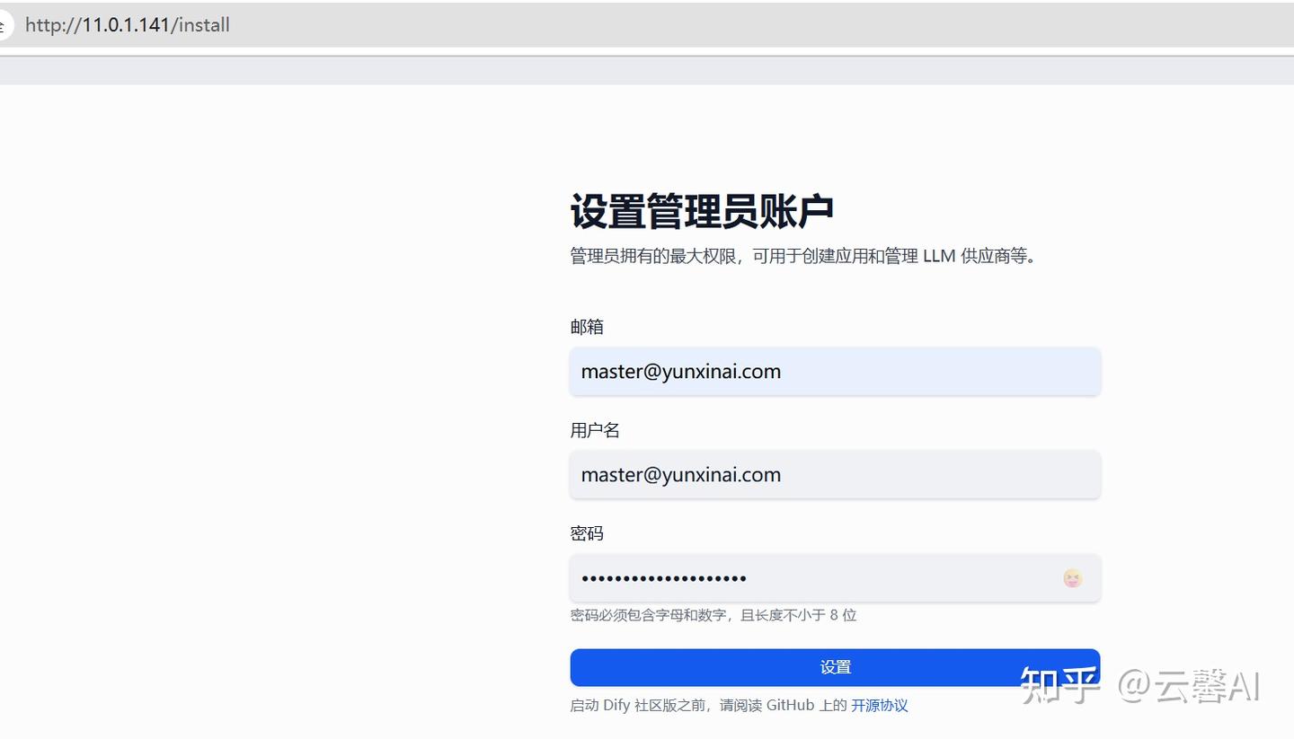Open the 开源协议 link
The height and width of the screenshot is (739, 1294).
pos(879,705)
